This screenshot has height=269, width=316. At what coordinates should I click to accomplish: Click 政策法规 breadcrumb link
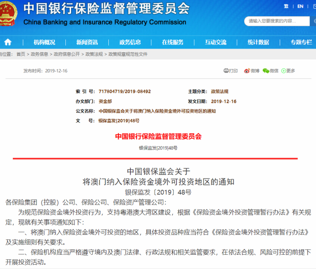(x=94, y=54)
